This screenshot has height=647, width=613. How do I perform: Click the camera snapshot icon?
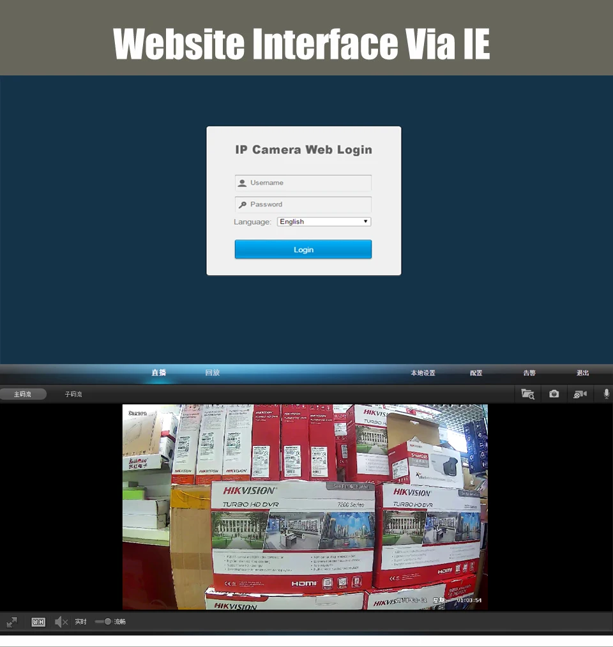[554, 394]
